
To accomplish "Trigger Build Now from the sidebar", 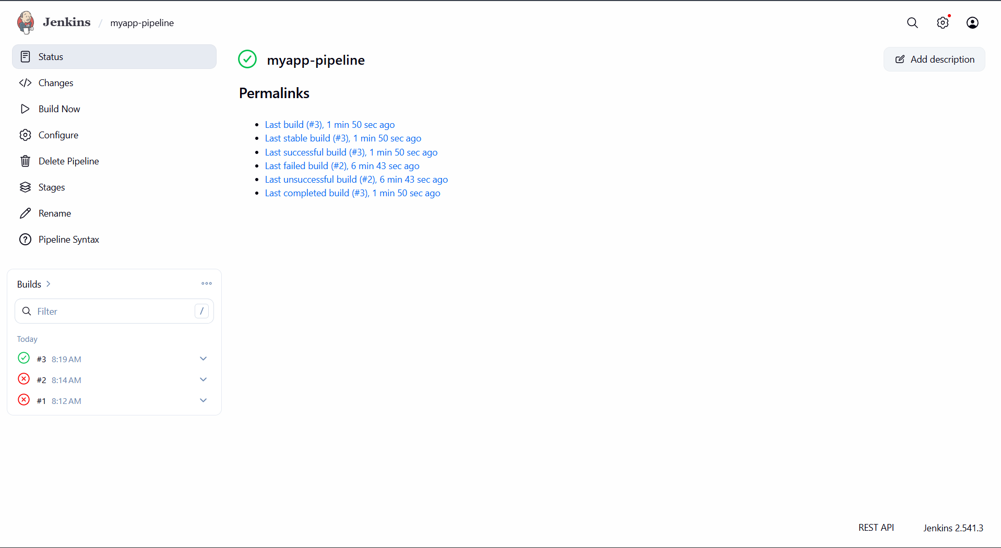I will (114, 109).
